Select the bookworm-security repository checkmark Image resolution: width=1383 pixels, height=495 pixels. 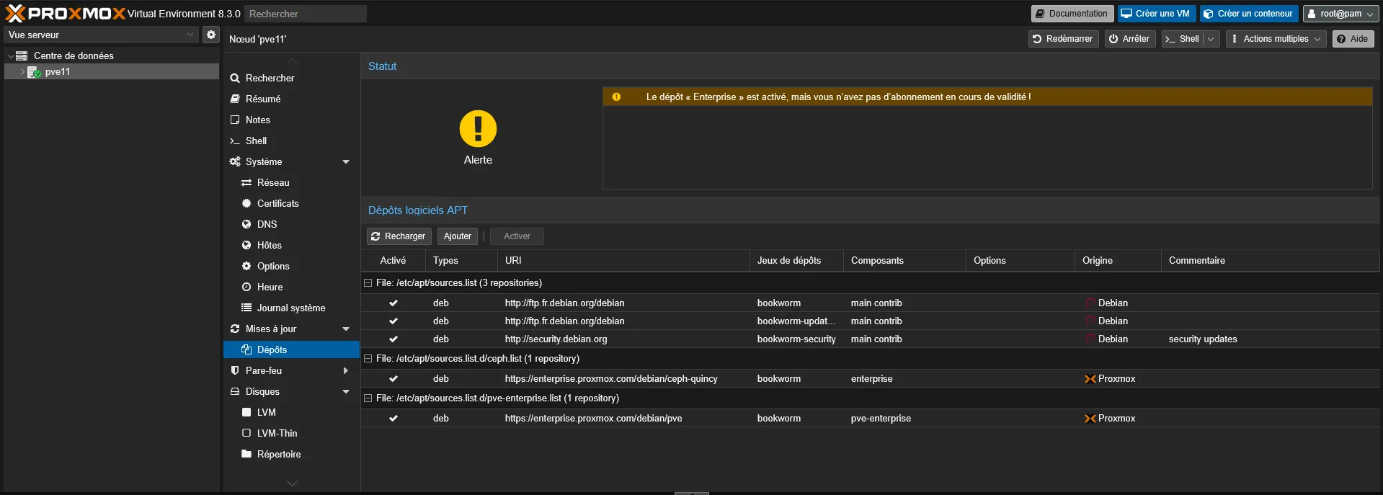(393, 339)
